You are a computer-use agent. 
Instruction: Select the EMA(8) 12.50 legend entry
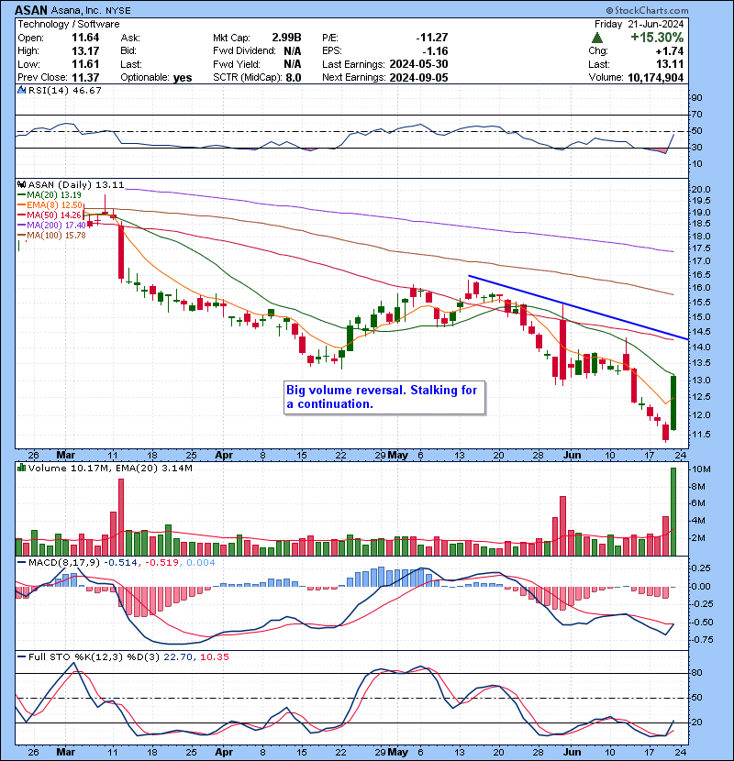point(50,205)
